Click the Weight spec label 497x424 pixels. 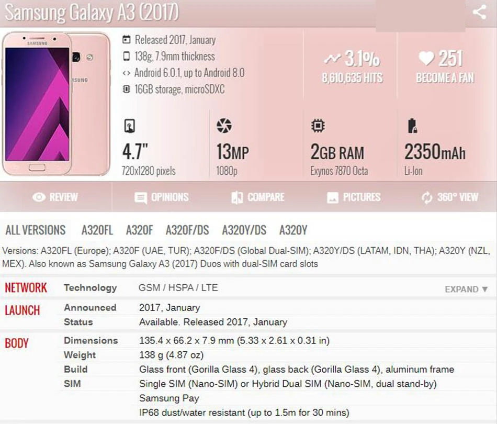click(80, 355)
